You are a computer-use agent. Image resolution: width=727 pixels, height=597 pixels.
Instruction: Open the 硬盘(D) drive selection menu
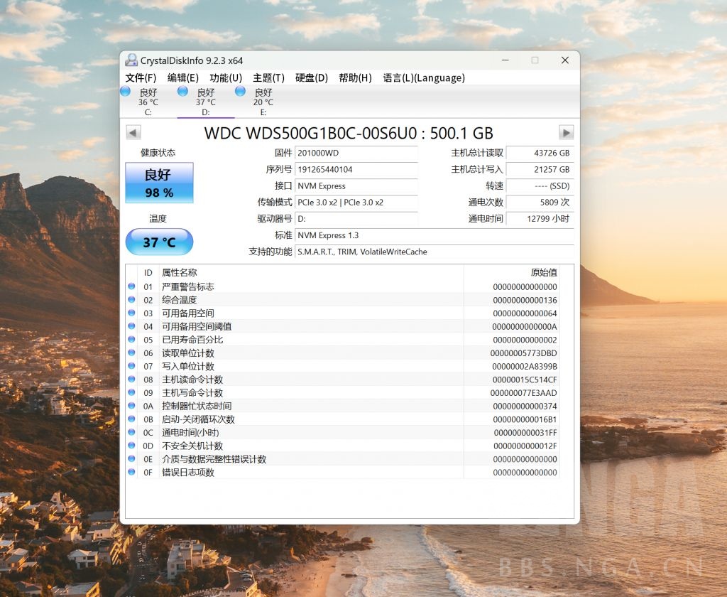[311, 77]
